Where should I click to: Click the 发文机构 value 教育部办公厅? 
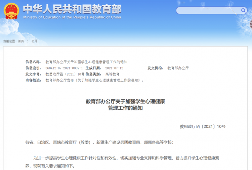pyautogui.click(x=178, y=68)
